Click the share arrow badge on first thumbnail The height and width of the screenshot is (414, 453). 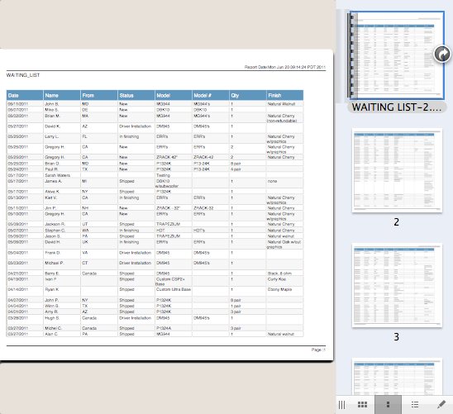(x=442, y=54)
